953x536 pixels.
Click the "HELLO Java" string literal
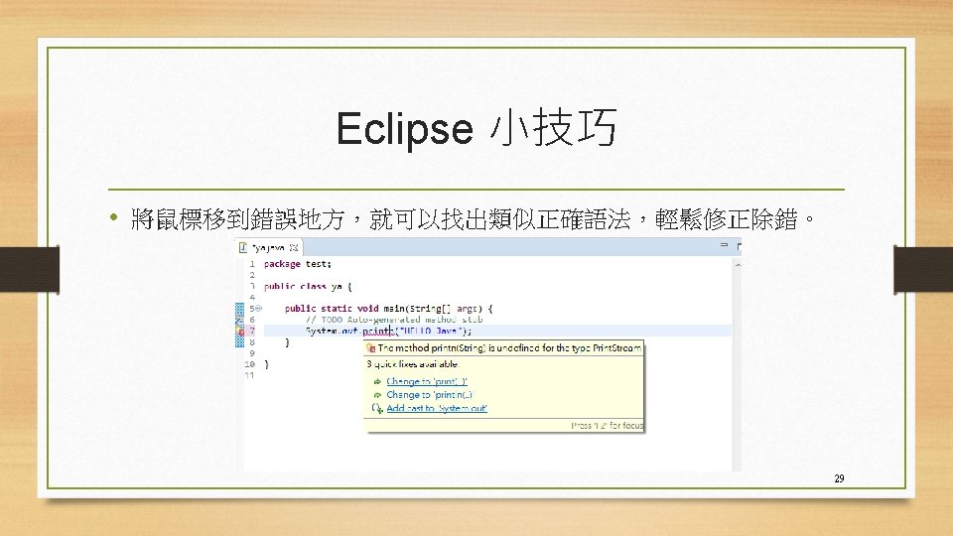coord(432,331)
